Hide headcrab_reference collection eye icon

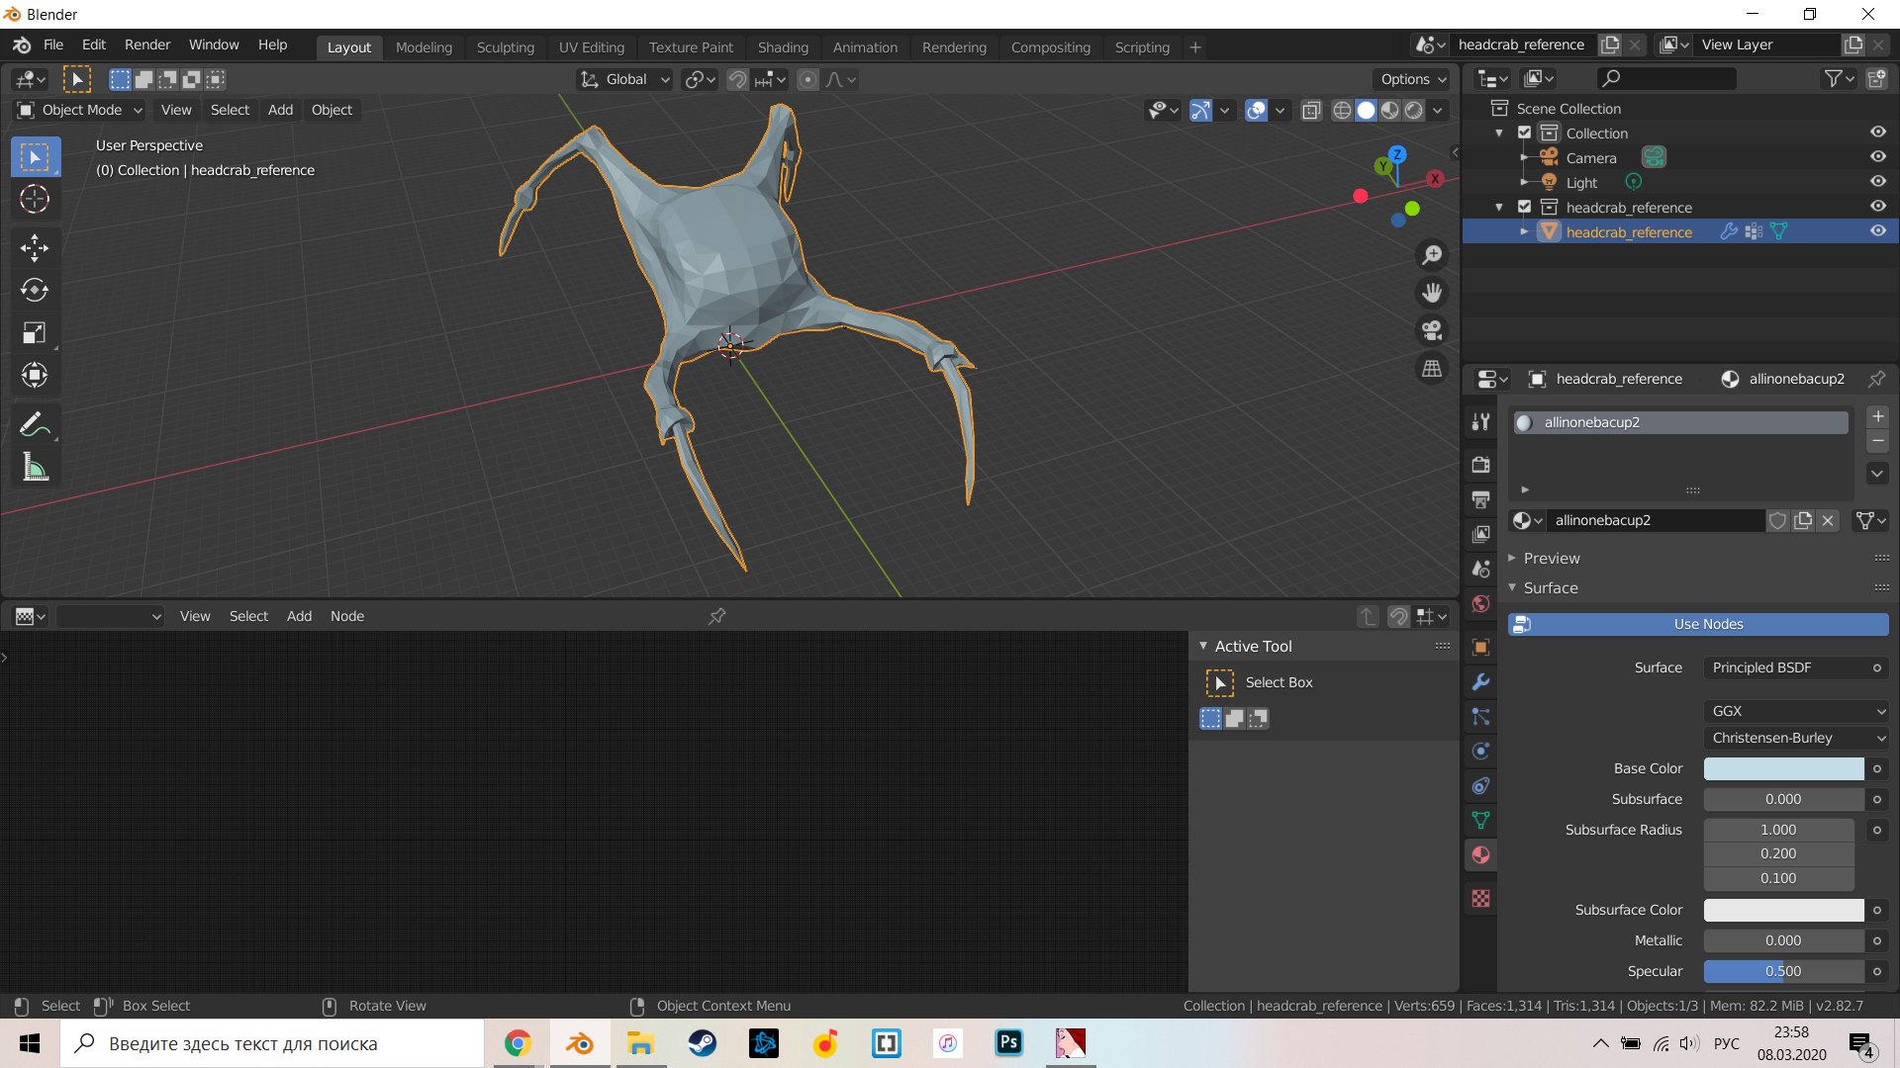pos(1877,207)
